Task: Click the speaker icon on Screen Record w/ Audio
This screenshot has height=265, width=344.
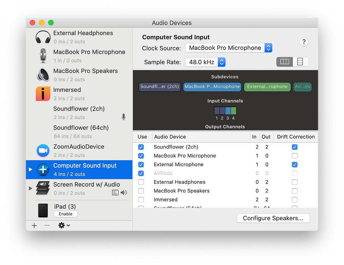Action: [123, 192]
